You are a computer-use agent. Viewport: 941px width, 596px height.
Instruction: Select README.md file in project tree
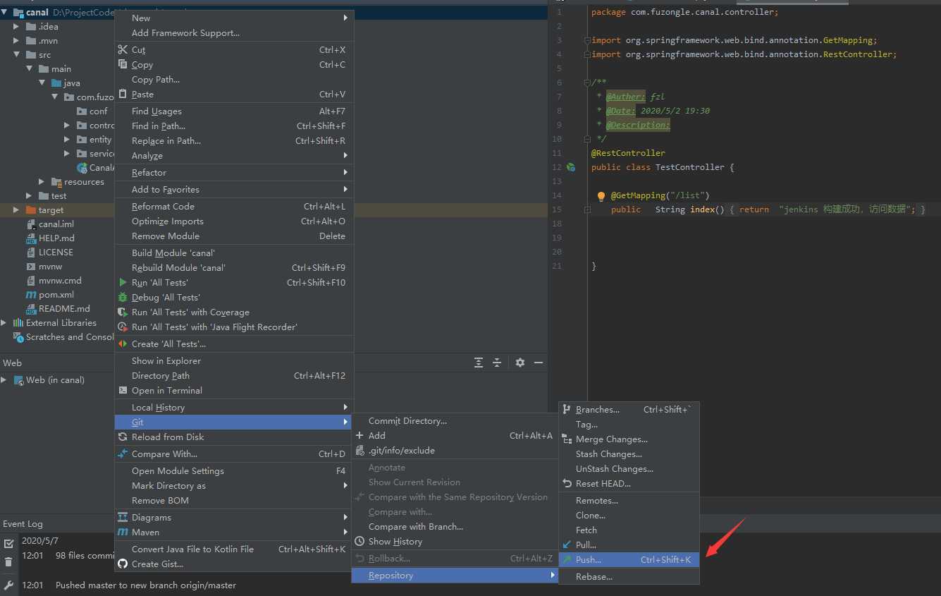coord(64,308)
